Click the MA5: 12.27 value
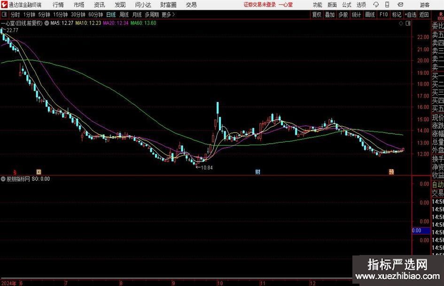The height and width of the screenshot is (286, 444). point(62,23)
